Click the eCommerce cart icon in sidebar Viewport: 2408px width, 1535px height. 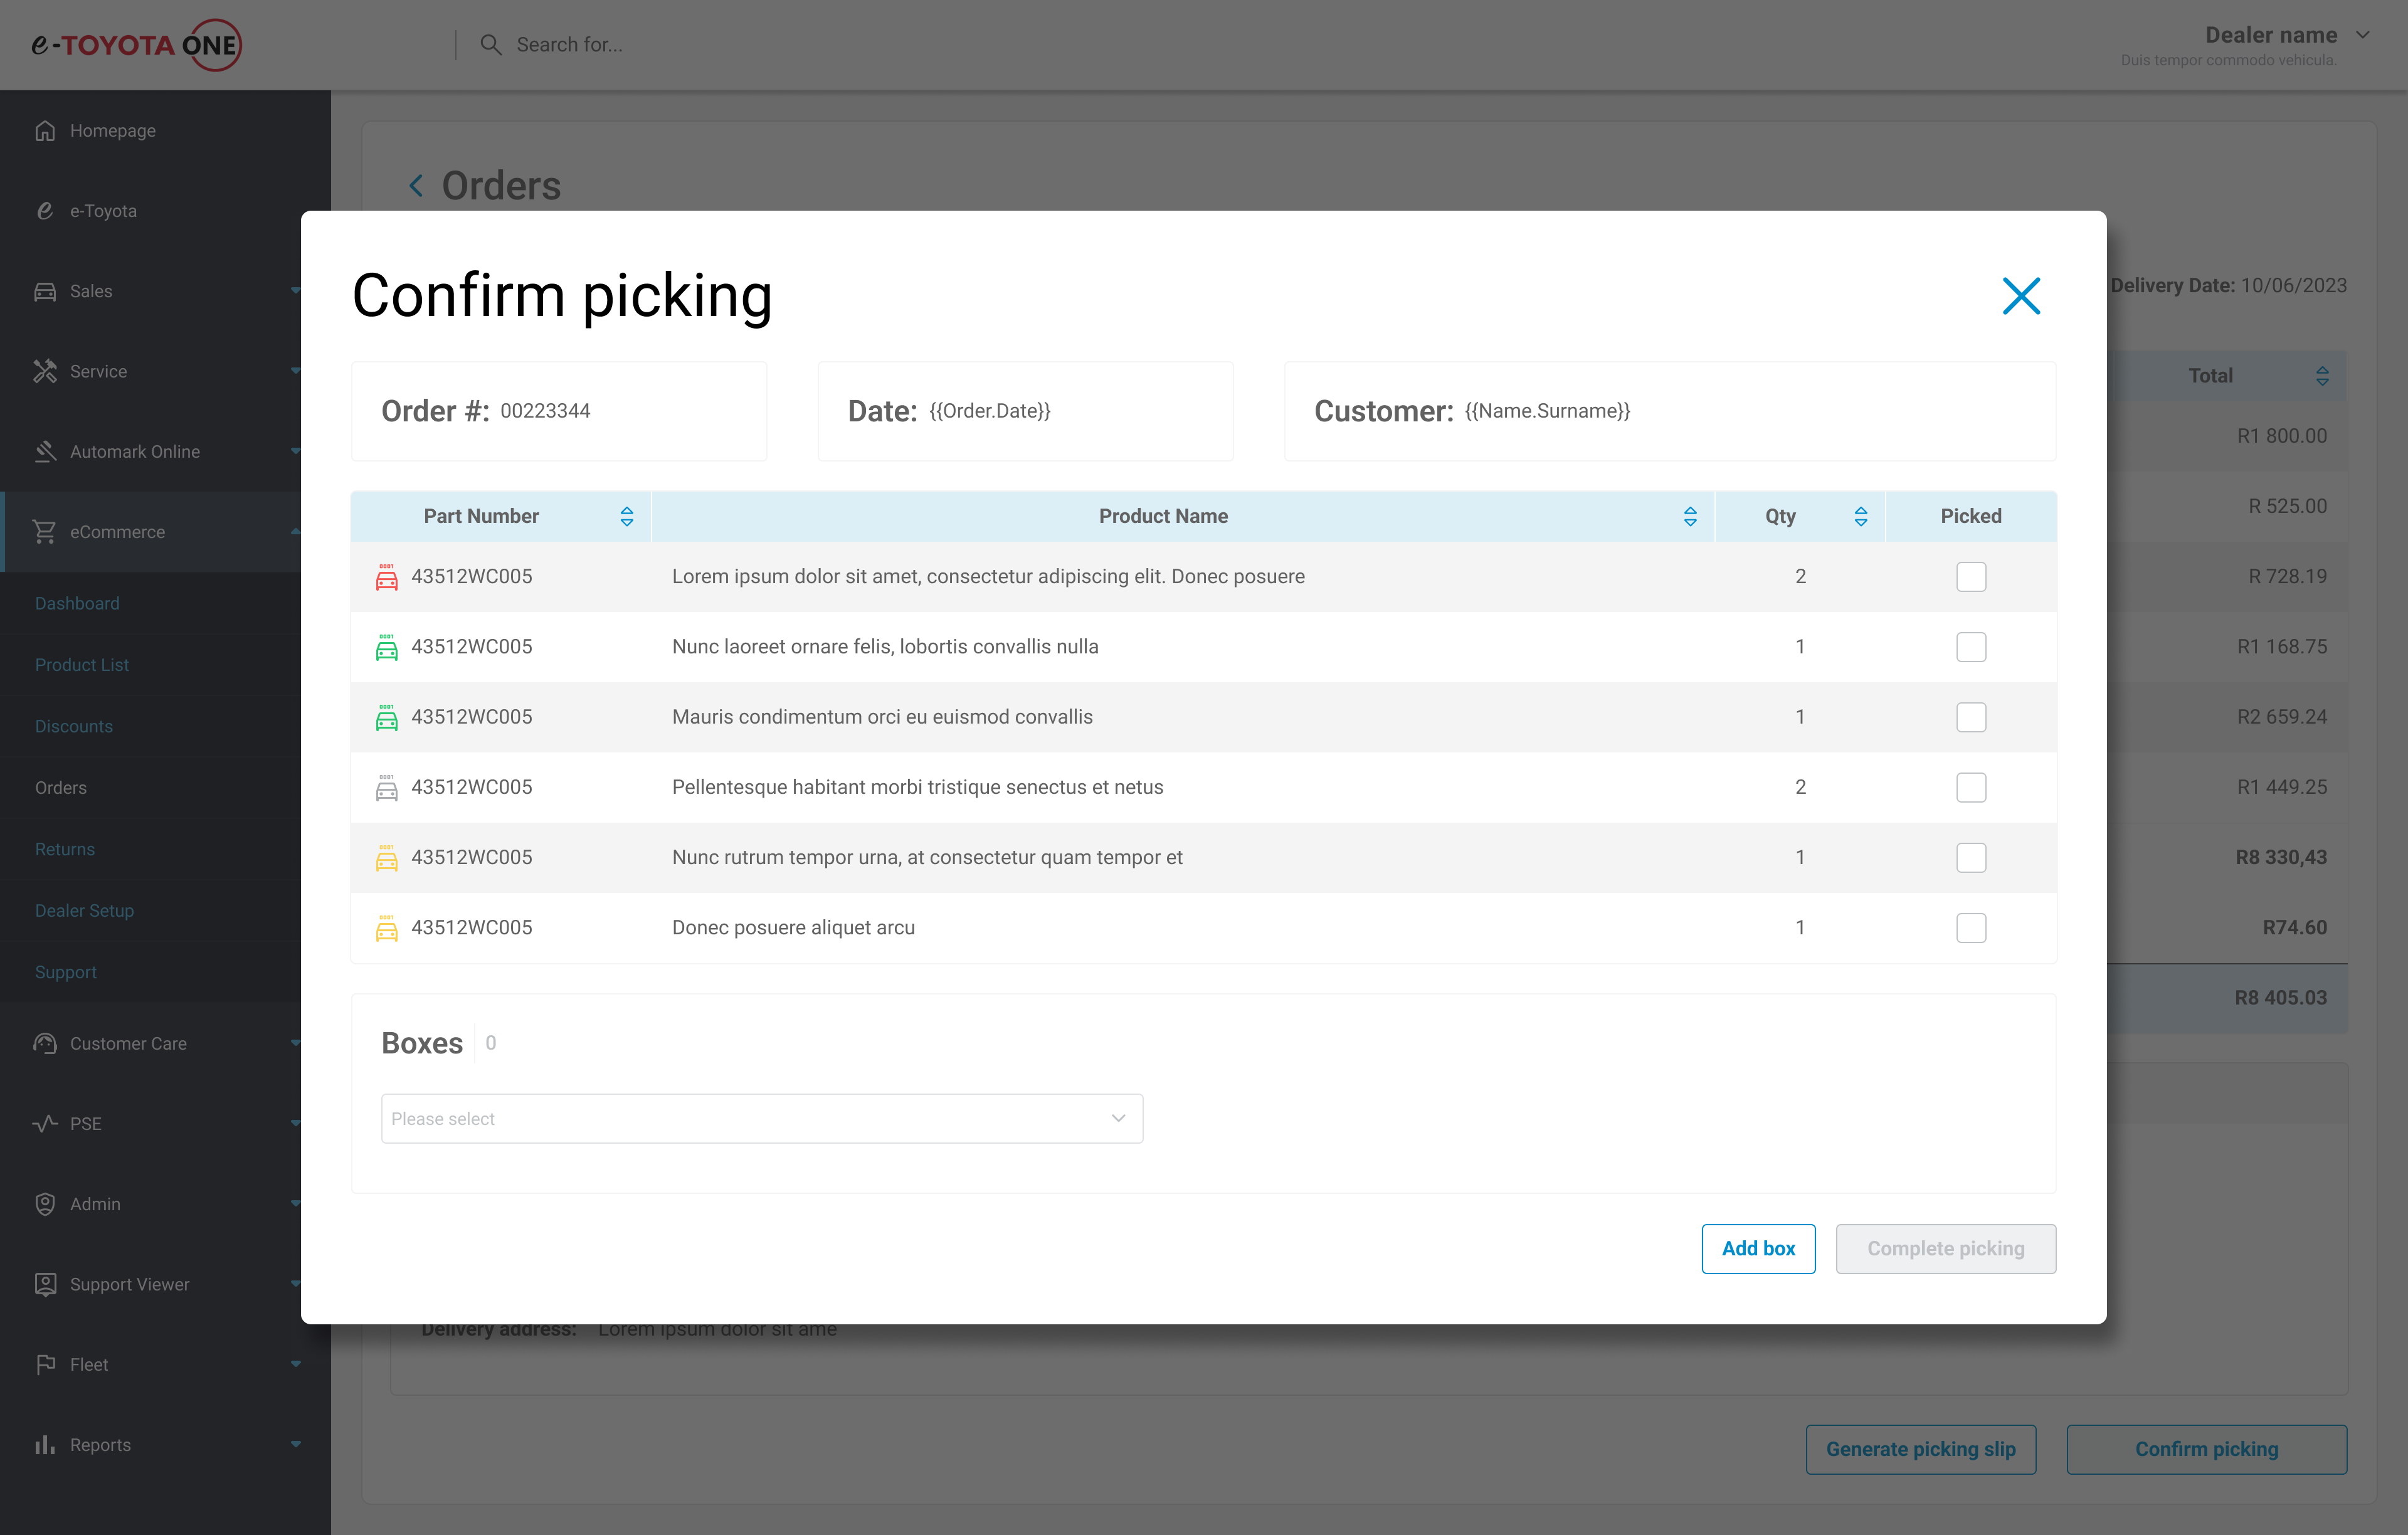click(45, 532)
